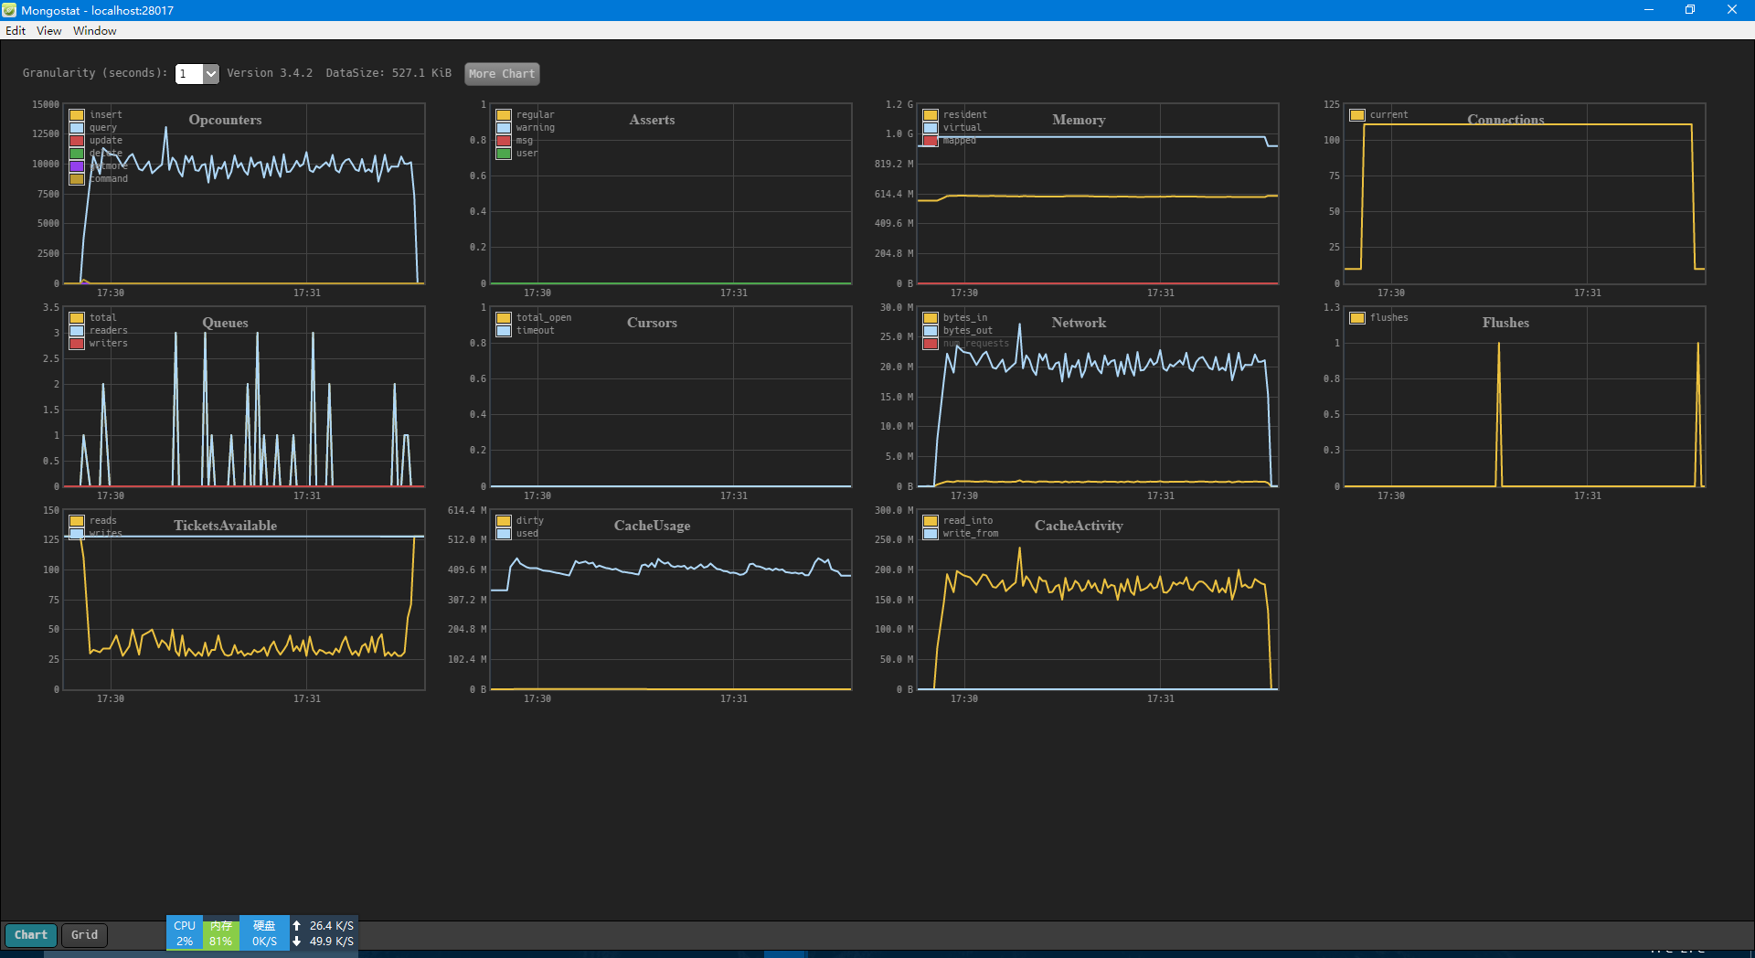This screenshot has height=958, width=1755.
Task: Toggle the writers swatch in Queues legend
Action: pos(77,344)
